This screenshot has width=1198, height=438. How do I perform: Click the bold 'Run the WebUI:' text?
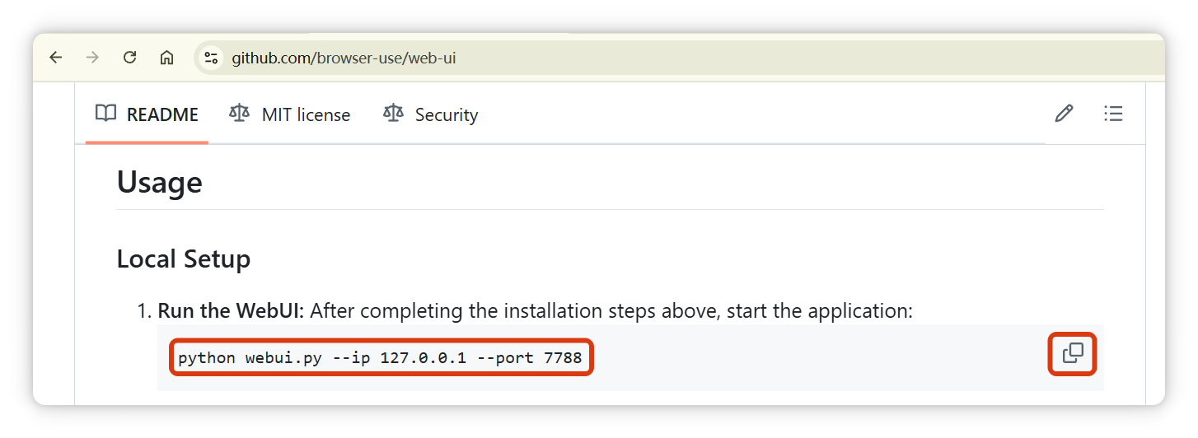(231, 311)
